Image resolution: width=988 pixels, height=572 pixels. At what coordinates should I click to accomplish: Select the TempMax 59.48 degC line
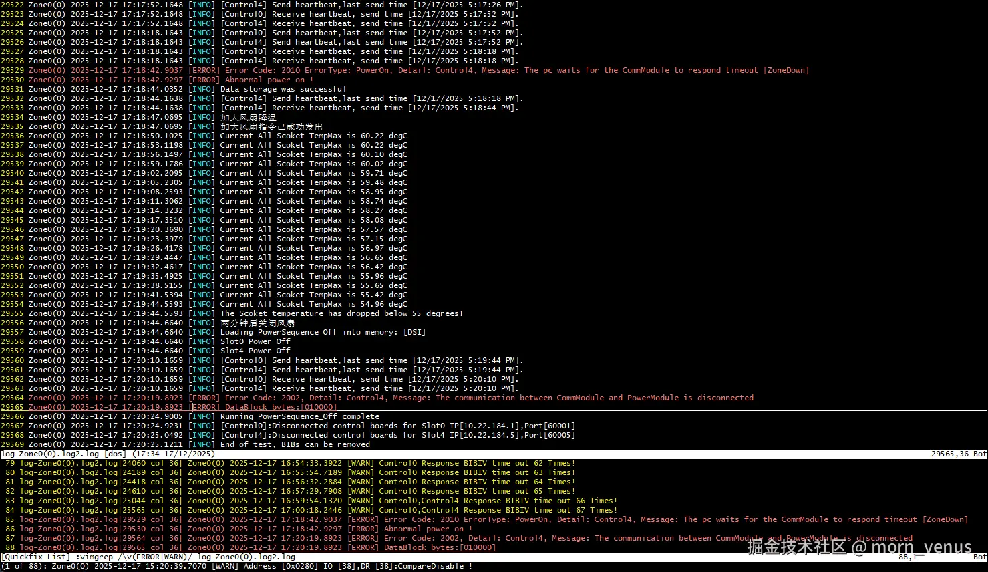point(204,182)
